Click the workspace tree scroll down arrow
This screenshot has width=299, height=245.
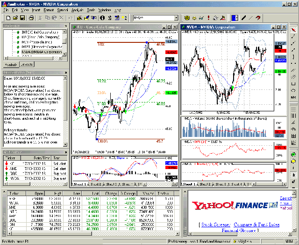click(64, 54)
